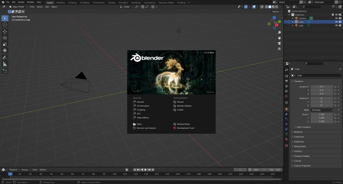
Task: Expand the Relations panel
Action: pos(298,132)
